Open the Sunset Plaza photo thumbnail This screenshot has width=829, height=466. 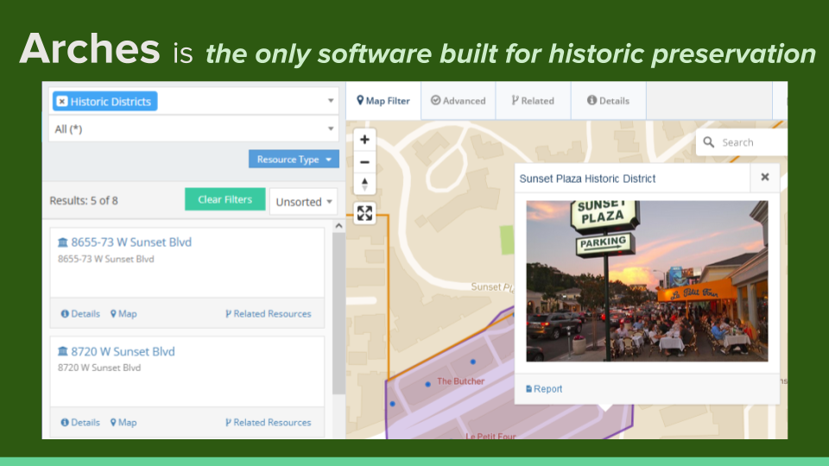coord(647,281)
